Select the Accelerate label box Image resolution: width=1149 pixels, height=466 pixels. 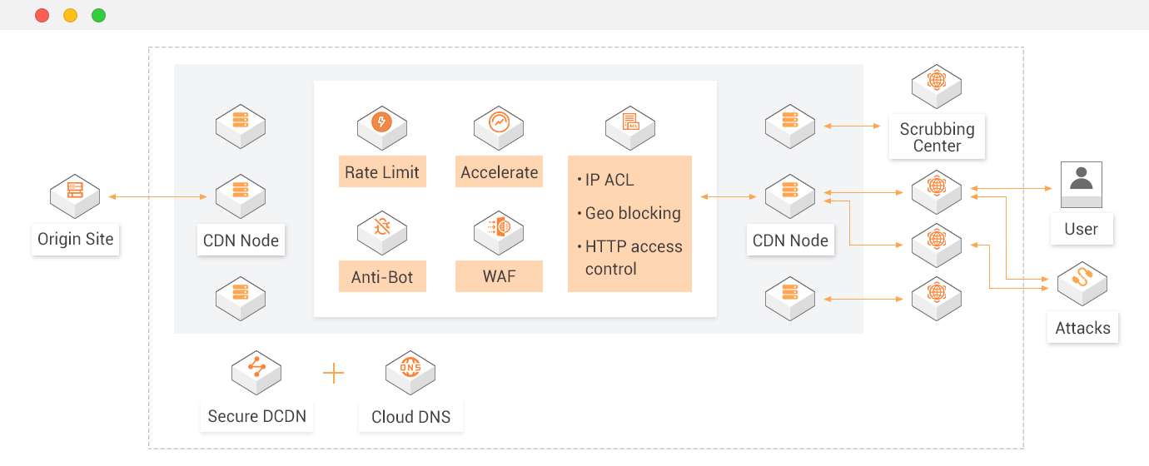tap(499, 171)
